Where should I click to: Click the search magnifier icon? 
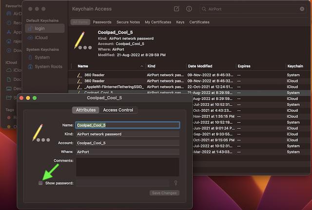(x=204, y=9)
